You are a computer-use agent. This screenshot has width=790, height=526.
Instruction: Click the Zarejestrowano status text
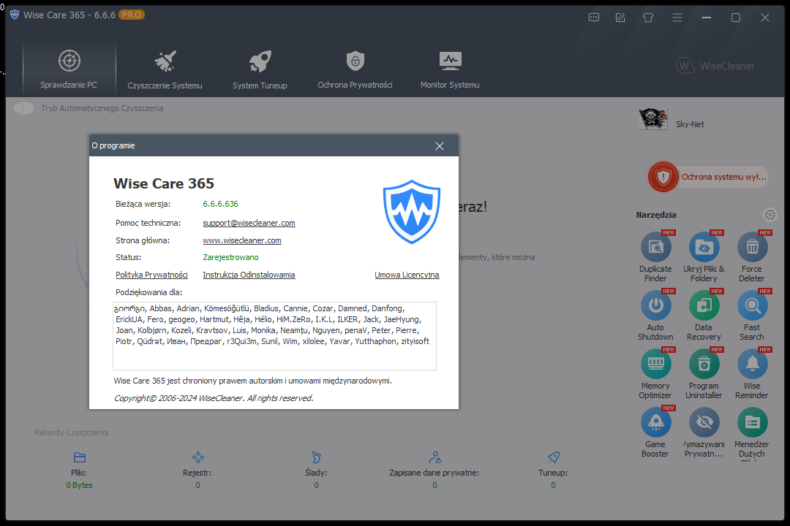pos(230,257)
